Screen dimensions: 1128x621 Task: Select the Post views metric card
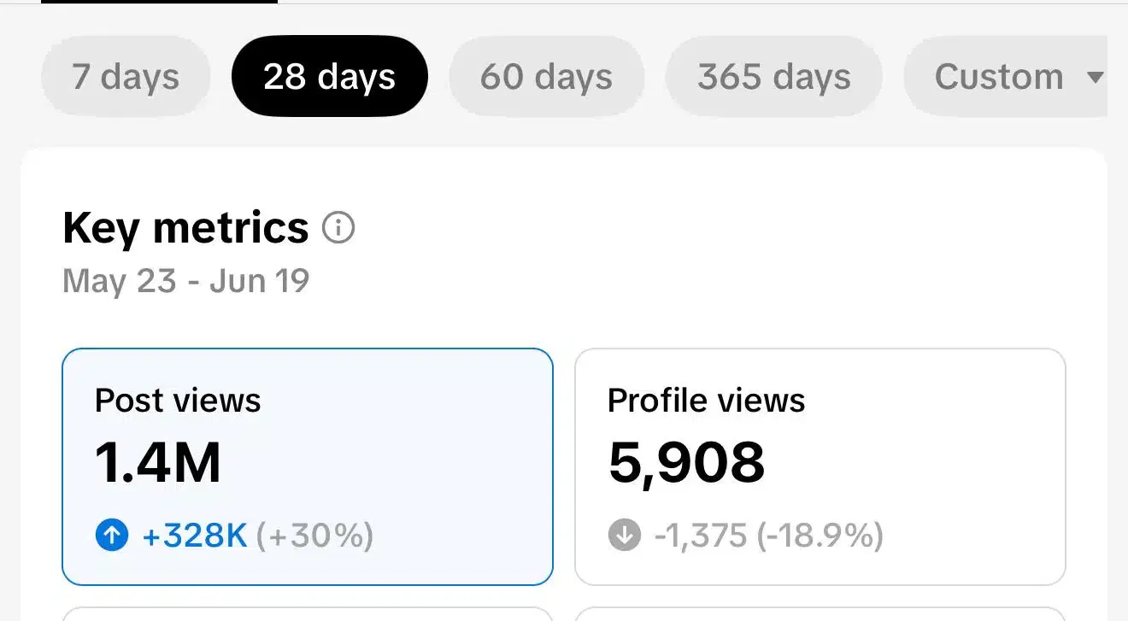(308, 466)
